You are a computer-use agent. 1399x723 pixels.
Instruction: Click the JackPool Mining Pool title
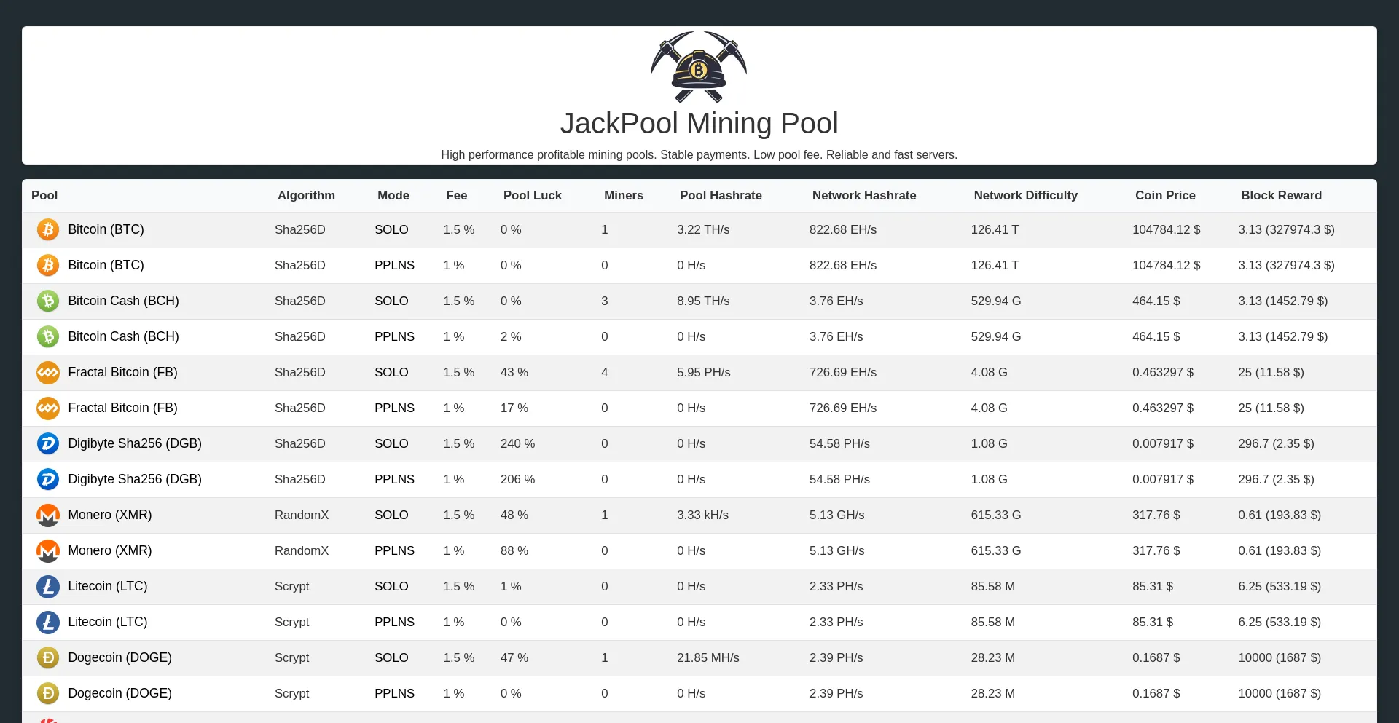tap(699, 124)
